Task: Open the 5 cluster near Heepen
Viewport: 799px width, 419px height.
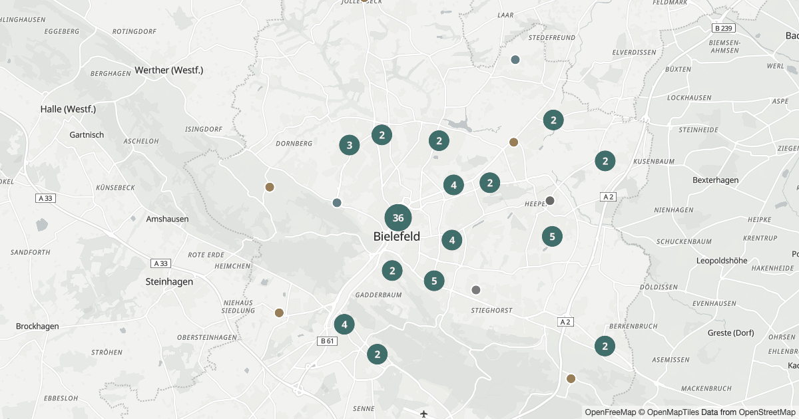Action: 552,236
